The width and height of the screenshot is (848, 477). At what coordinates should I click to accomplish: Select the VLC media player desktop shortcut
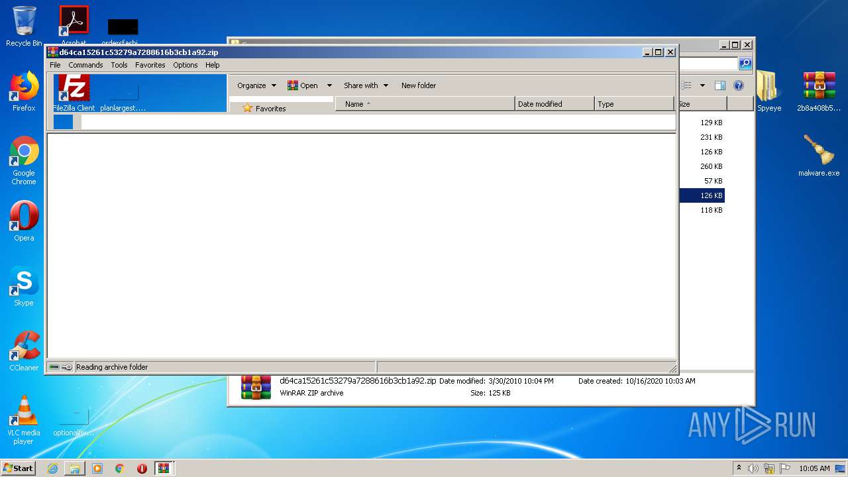[x=24, y=420]
